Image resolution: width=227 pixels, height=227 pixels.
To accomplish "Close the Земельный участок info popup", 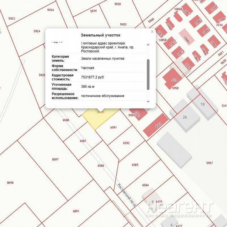I will coord(152,32).
